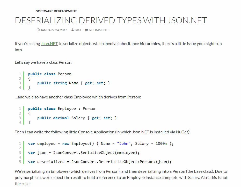Open the Software Development category link
Screen dimensions: 241x187
tap(56, 11)
